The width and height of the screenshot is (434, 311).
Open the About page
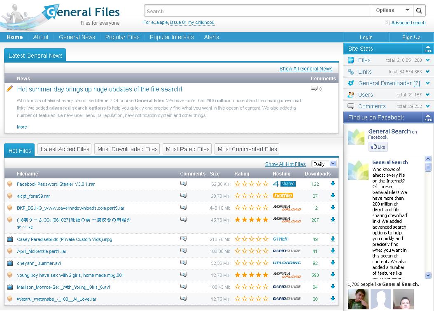pos(41,37)
